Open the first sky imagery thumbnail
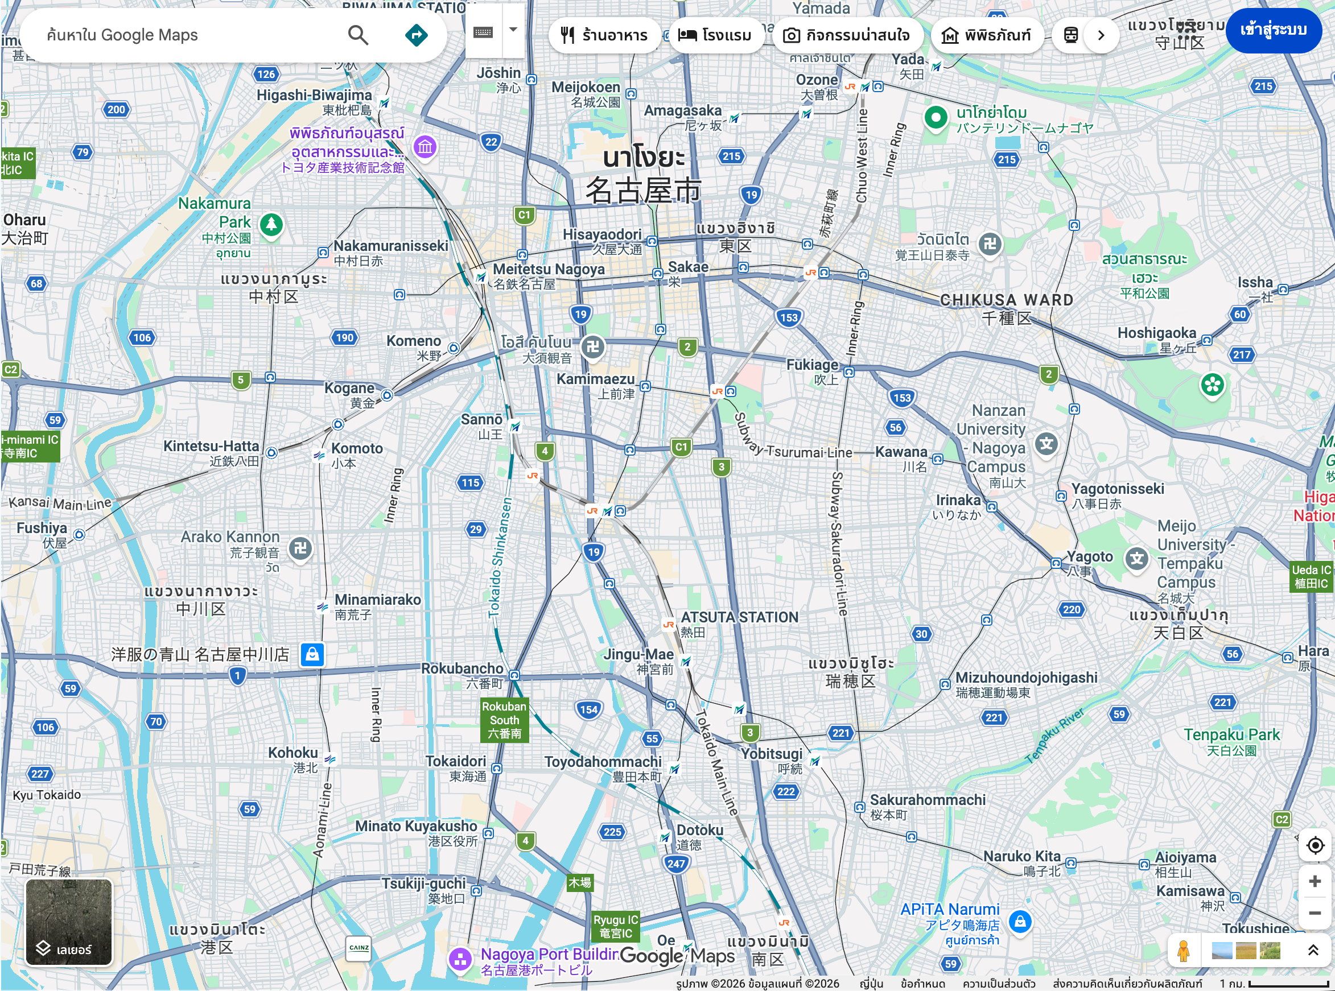Image resolution: width=1335 pixels, height=991 pixels. (1222, 951)
